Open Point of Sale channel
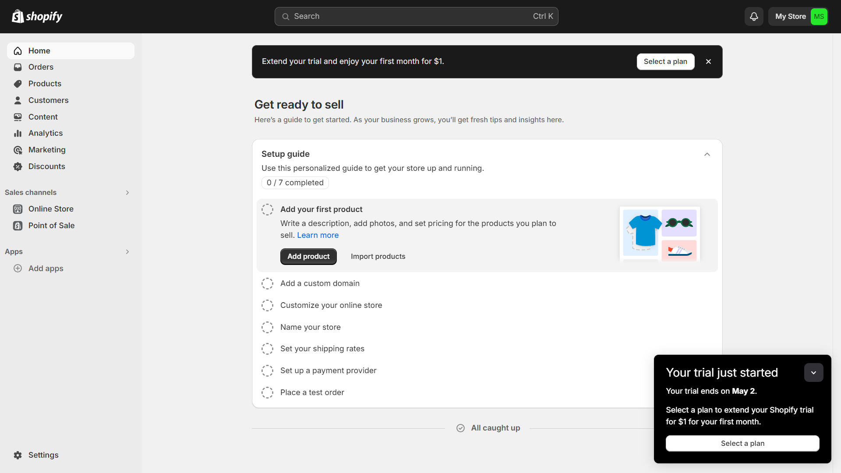Viewport: 841px width, 473px height. tap(51, 225)
